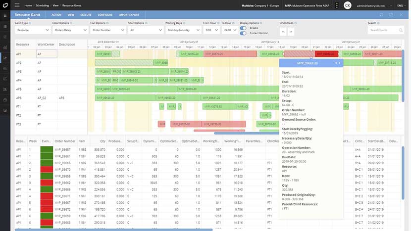
Task: Go to Scheduling breadcrumb
Action: click(42, 5)
